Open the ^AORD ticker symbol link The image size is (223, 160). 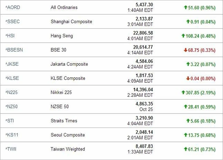(12, 7)
